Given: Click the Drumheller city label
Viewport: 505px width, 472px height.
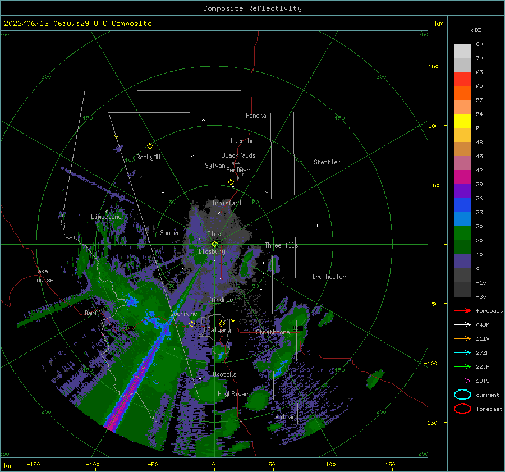Looking at the screenshot, I should coord(329,277).
